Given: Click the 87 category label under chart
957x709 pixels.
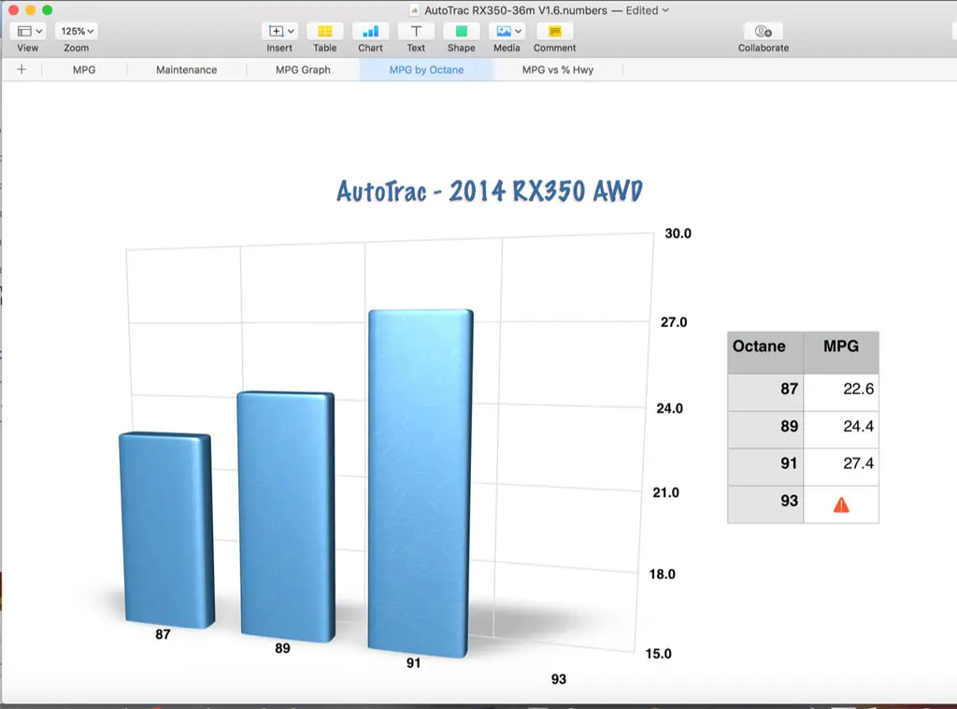Looking at the screenshot, I should (x=163, y=634).
